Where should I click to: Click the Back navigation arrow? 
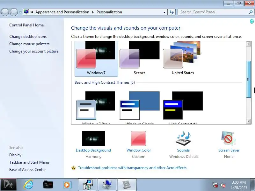[x=5, y=12]
